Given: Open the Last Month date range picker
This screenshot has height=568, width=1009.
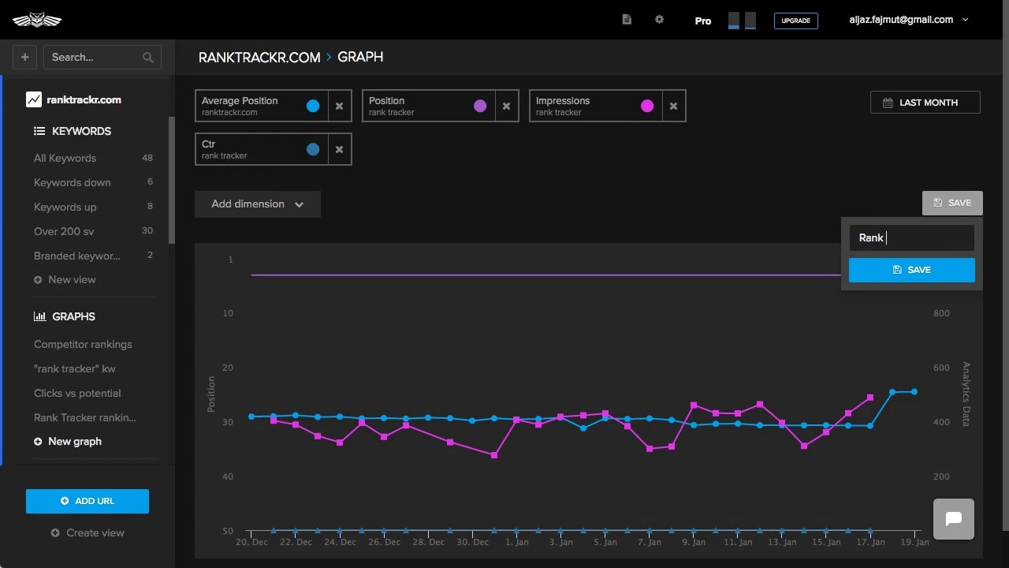Looking at the screenshot, I should 925,103.
